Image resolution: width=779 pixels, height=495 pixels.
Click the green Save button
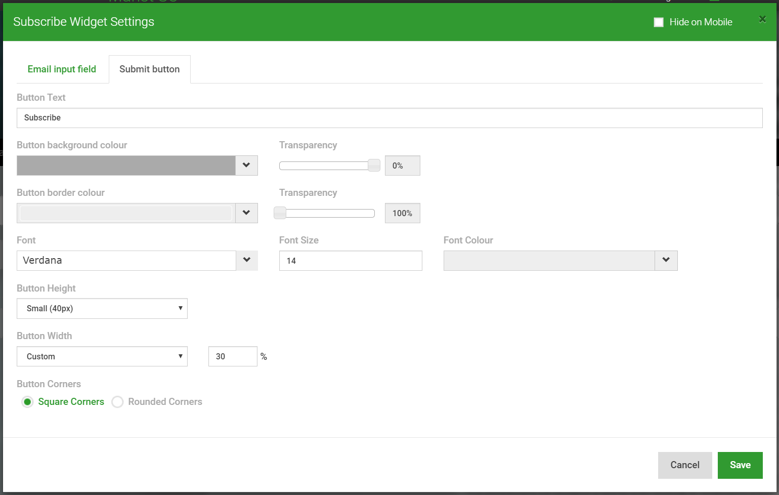tap(740, 465)
